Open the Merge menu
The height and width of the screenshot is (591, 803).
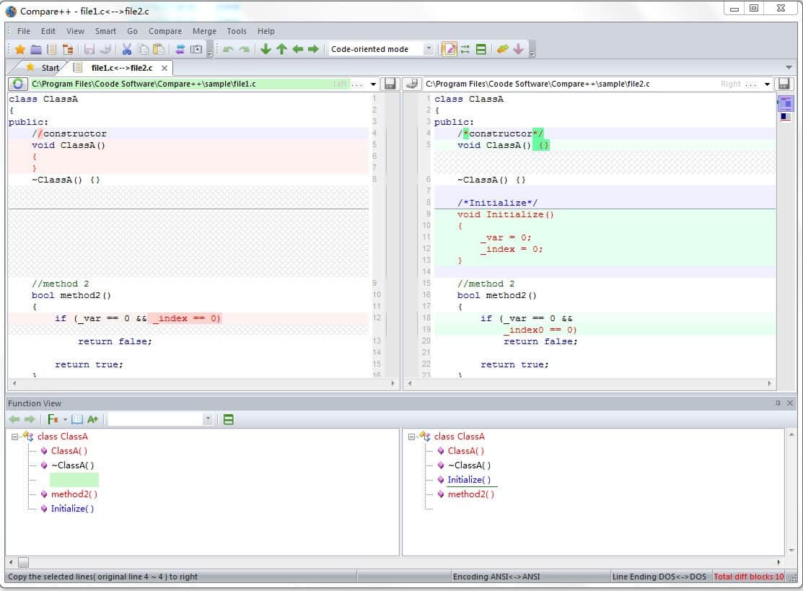pos(204,31)
